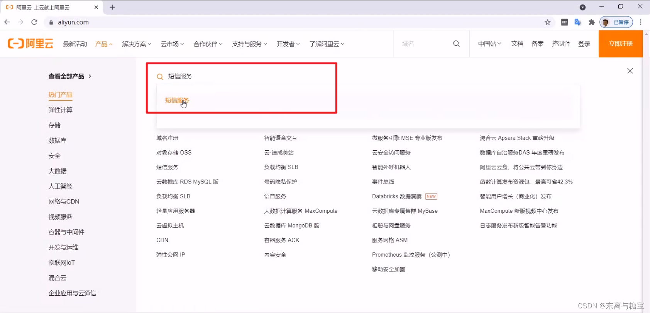Image resolution: width=650 pixels, height=313 pixels.
Task: Click the OFF extension icon in the toolbar
Action: click(564, 22)
